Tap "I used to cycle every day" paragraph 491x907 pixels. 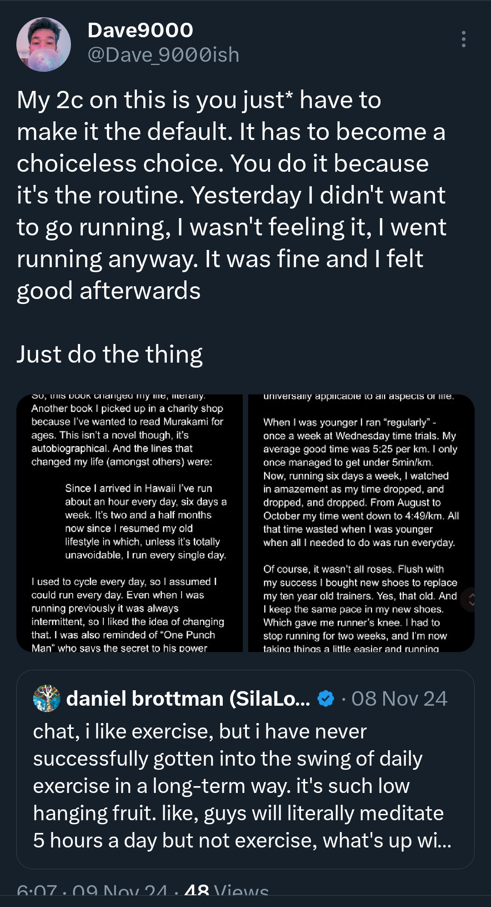128,614
